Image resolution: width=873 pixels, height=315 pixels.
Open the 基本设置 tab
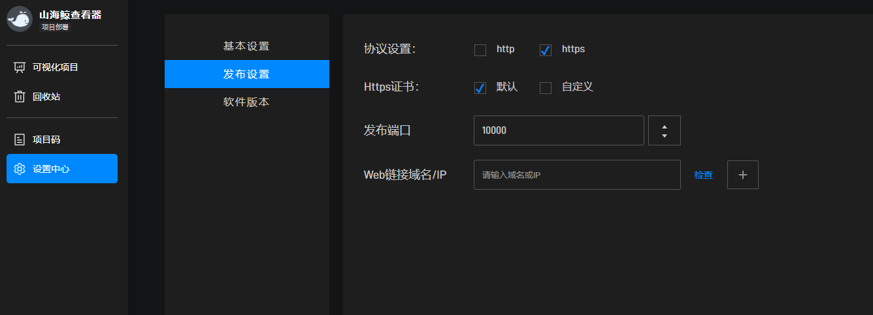pos(246,46)
